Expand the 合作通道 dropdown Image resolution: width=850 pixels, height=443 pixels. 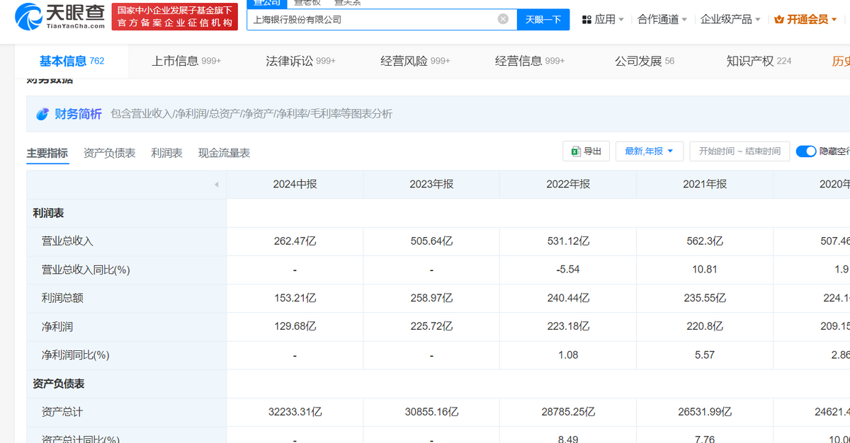click(662, 20)
